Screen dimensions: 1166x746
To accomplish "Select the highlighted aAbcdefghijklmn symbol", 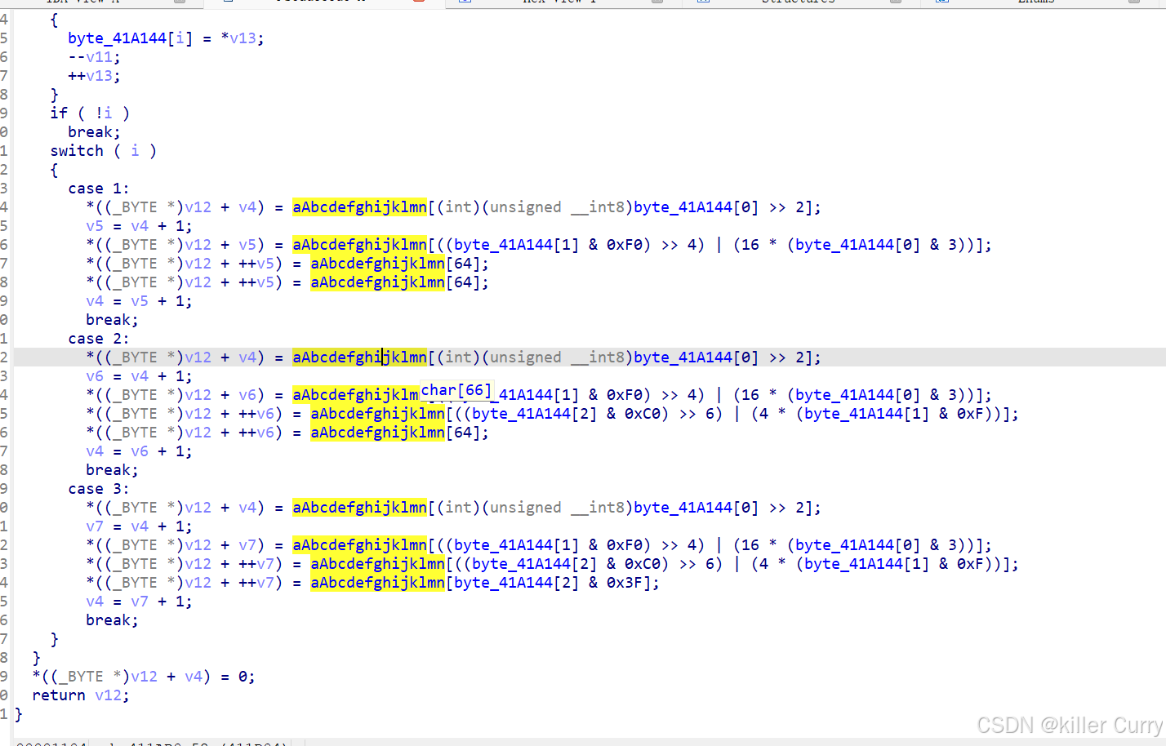I will [359, 206].
